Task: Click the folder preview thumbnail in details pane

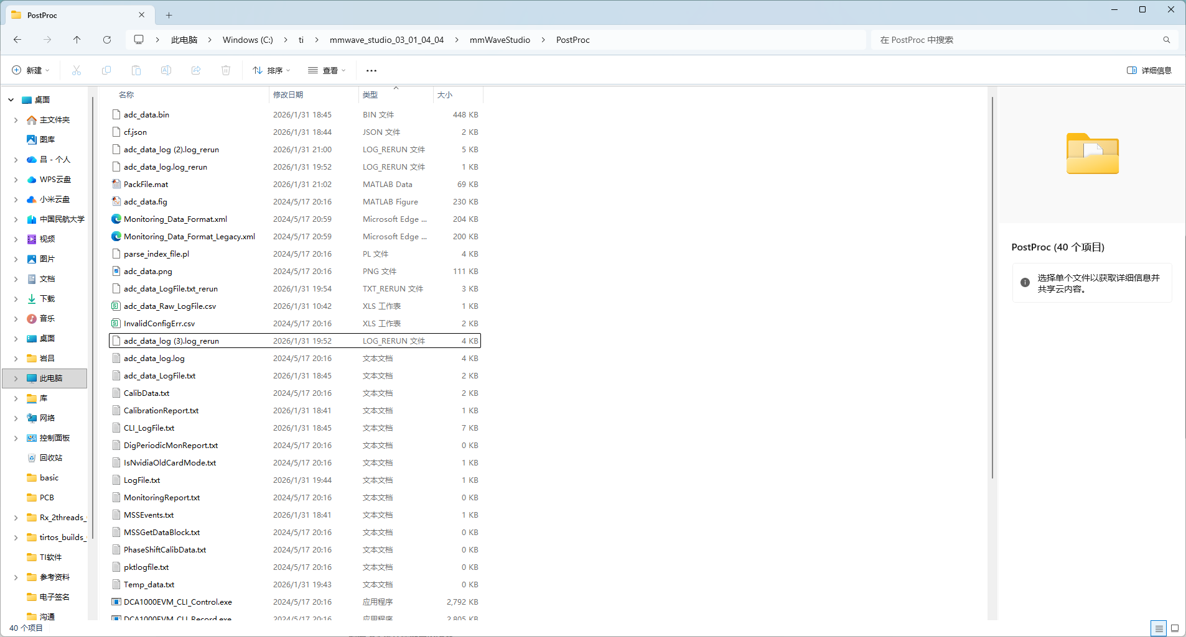Action: 1093,154
